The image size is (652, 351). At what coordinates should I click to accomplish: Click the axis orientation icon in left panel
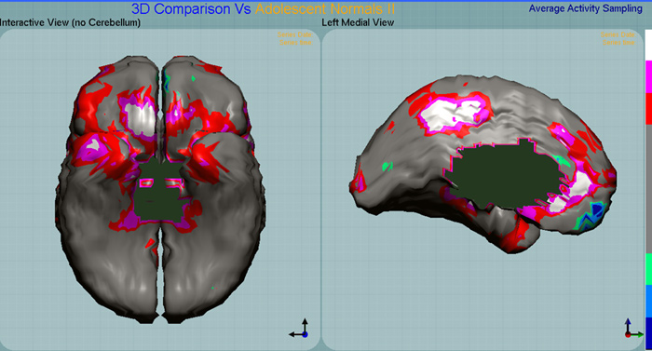tap(299, 329)
